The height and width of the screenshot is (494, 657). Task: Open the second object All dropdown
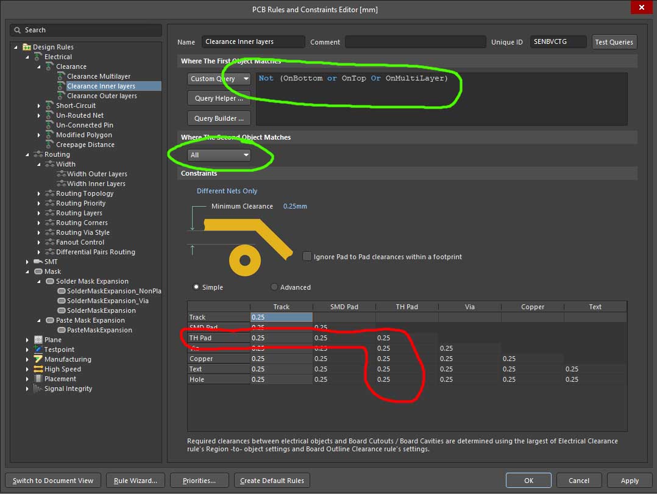click(219, 155)
